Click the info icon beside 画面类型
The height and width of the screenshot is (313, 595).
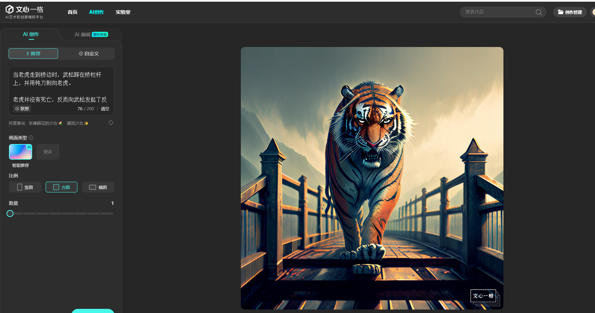tap(31, 138)
